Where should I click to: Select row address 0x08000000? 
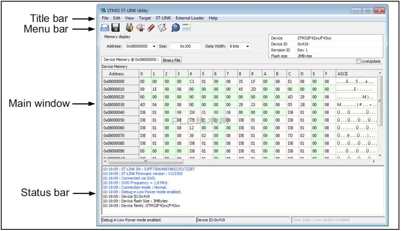[121, 81]
